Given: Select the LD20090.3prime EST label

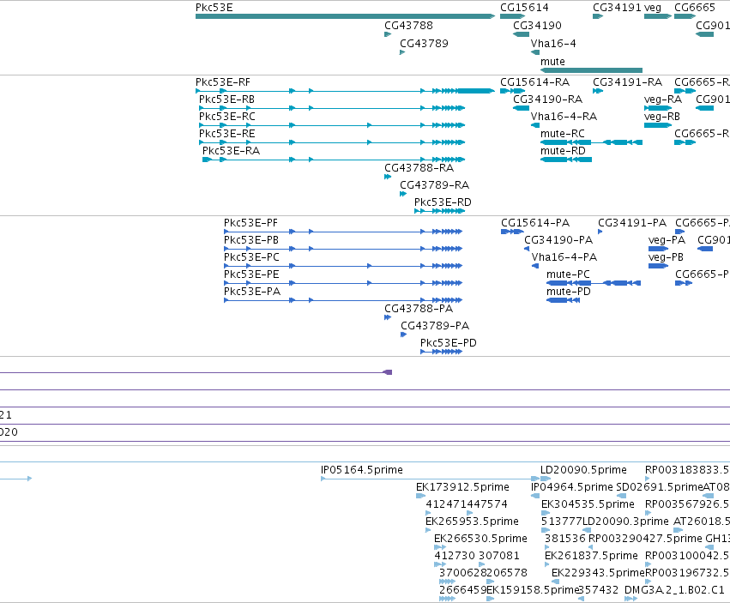Looking at the screenshot, I should pyautogui.click(x=625, y=522).
